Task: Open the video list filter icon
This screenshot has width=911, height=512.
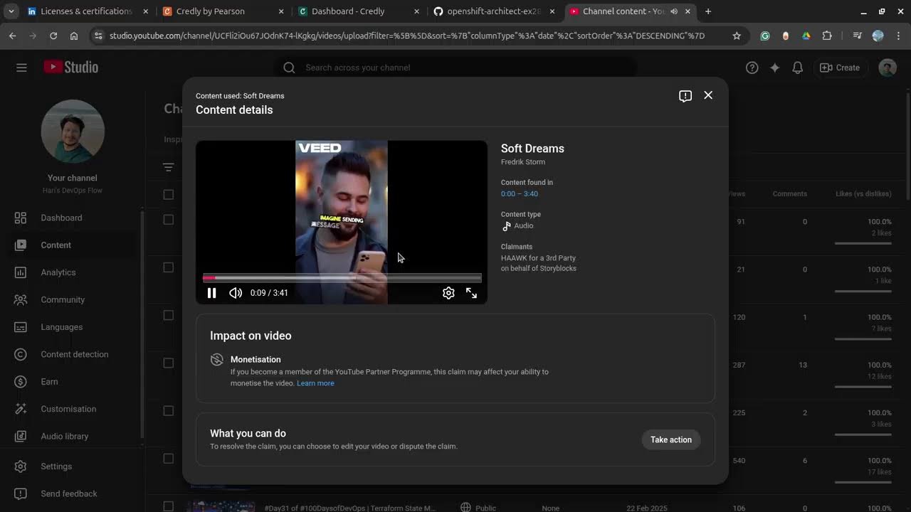Action: [168, 168]
